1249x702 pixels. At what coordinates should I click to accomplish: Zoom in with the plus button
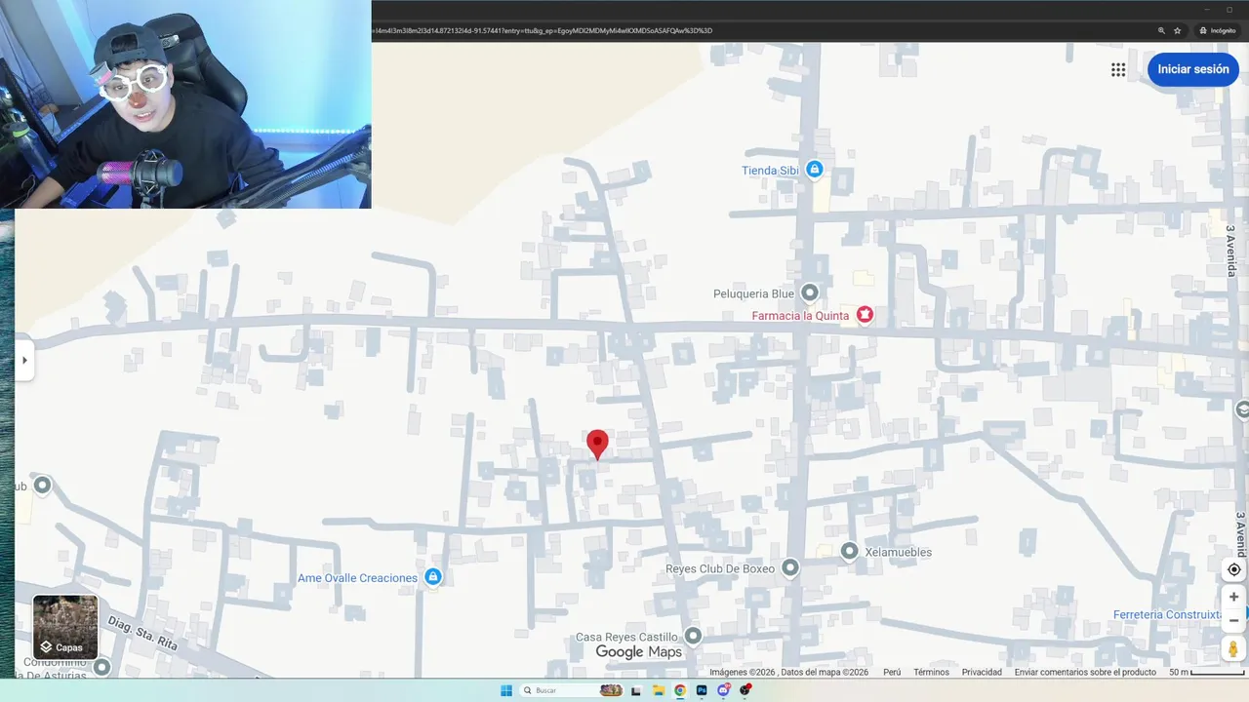(1233, 597)
